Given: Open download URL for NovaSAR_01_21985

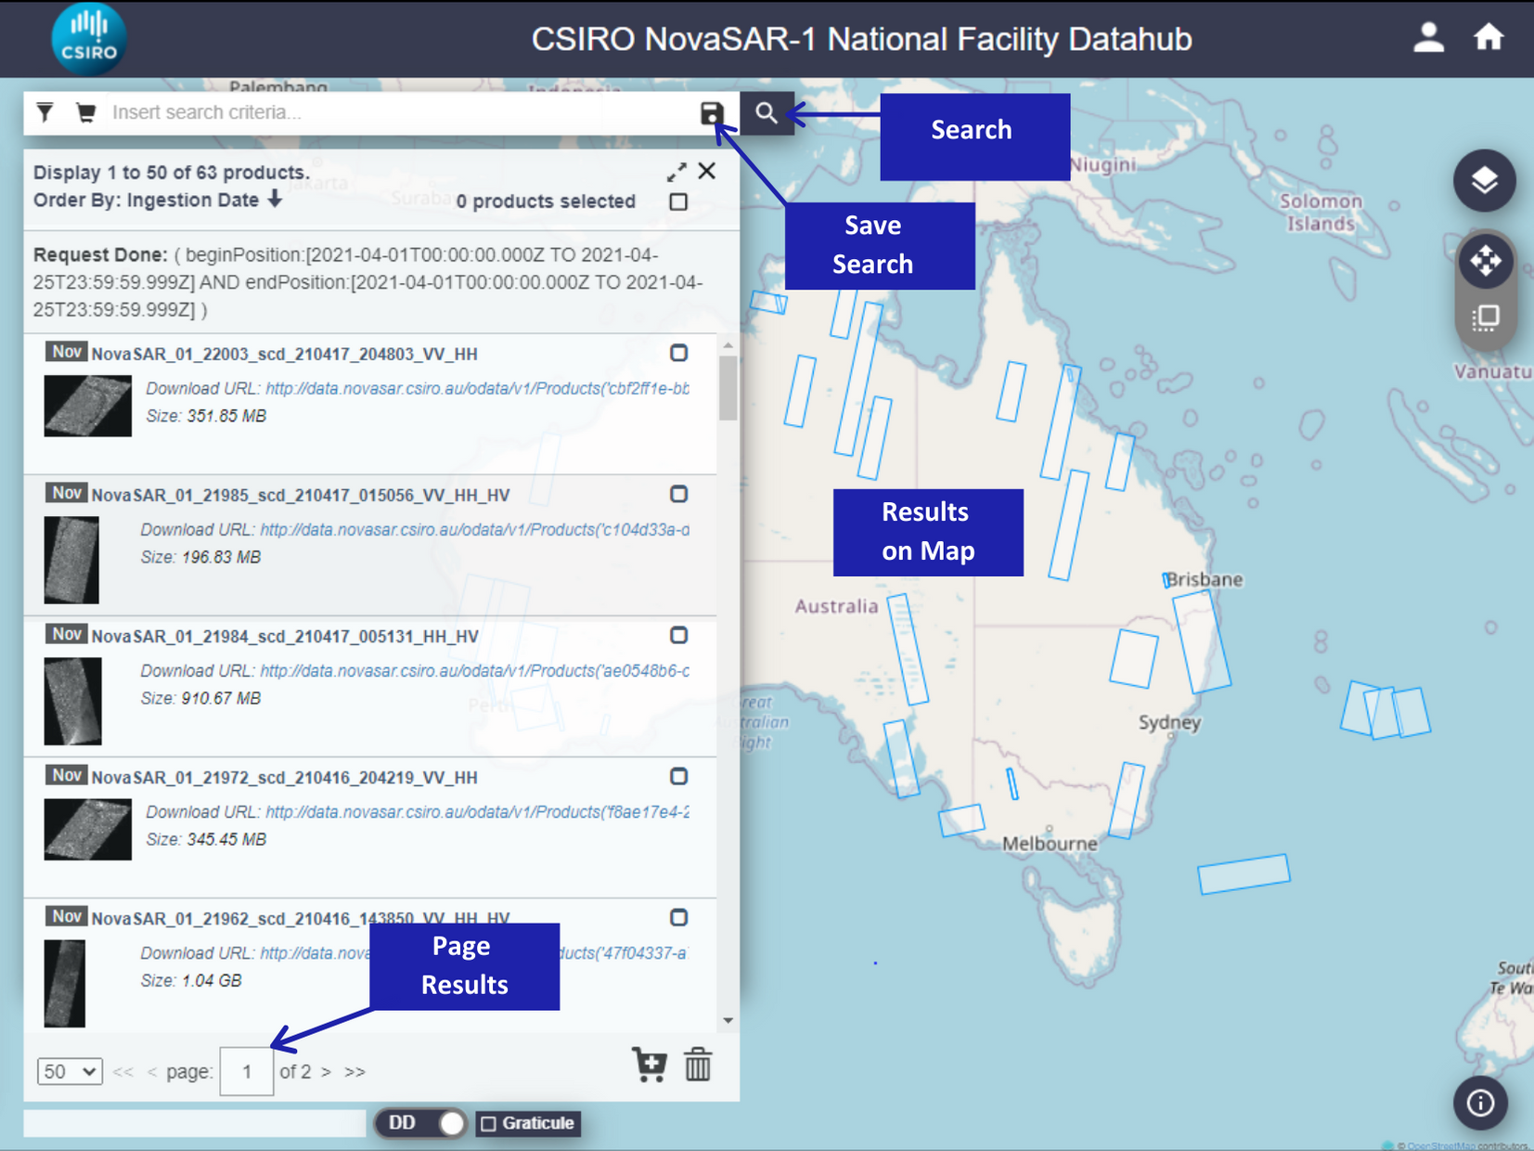Looking at the screenshot, I should coord(474,529).
